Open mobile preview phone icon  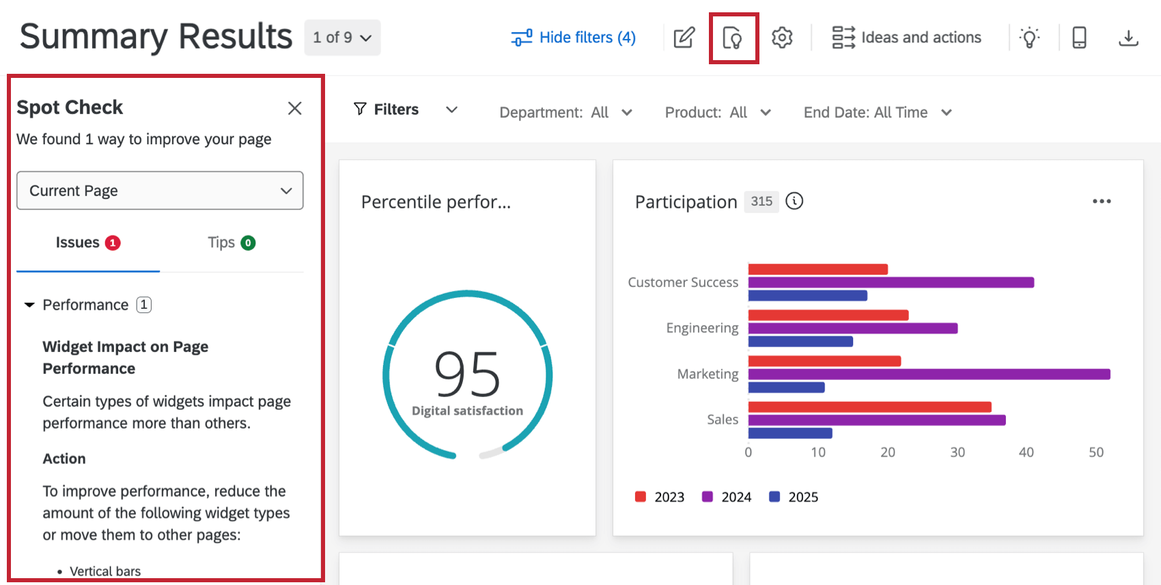click(x=1079, y=38)
